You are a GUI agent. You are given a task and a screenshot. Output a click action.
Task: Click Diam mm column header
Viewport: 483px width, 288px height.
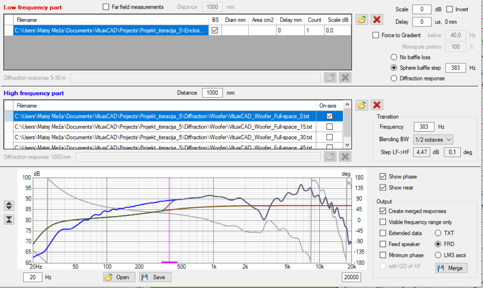(x=235, y=20)
